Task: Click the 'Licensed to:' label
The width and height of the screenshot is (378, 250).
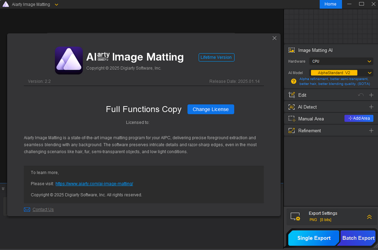Action: coord(138,123)
